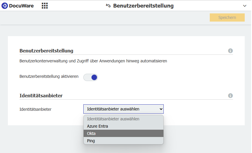Click the dropdown arrow of identity provider select
This screenshot has width=252, height=153.
(x=161, y=109)
